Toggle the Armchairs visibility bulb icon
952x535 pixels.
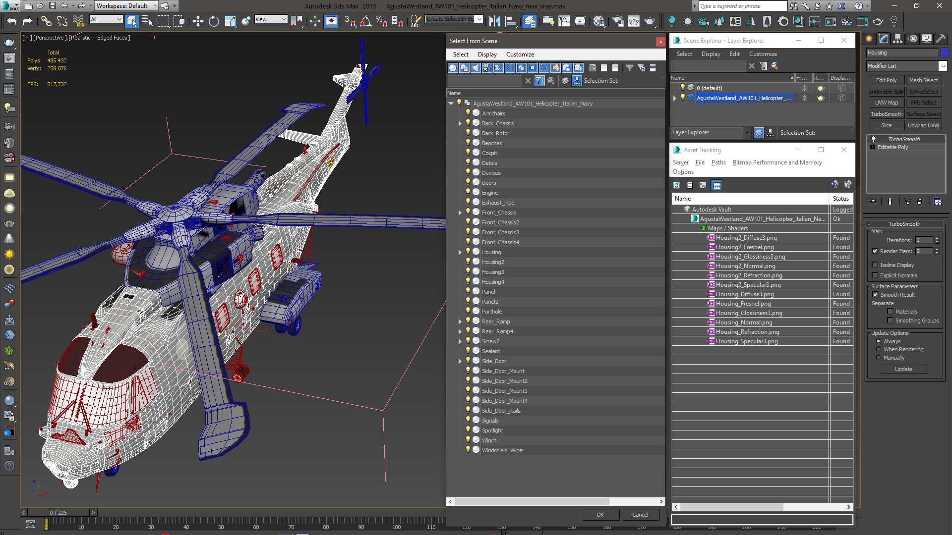coord(468,113)
